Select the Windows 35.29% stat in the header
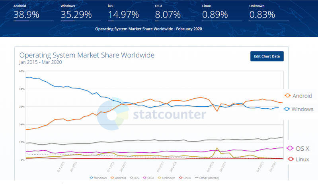 tap(76, 15)
